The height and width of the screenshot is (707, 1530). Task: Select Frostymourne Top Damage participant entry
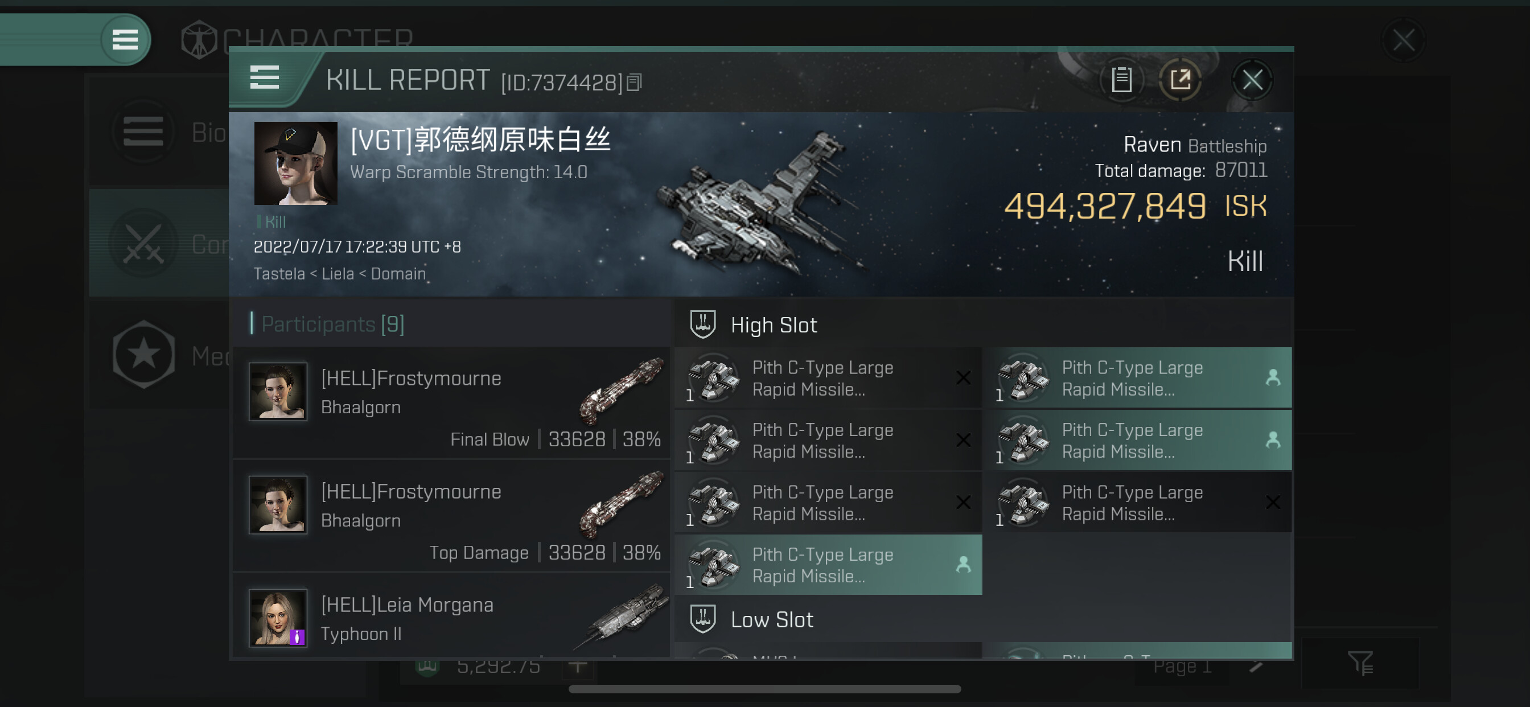pyautogui.click(x=452, y=515)
